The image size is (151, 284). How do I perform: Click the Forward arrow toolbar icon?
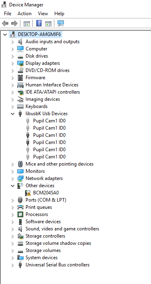click(x=14, y=23)
